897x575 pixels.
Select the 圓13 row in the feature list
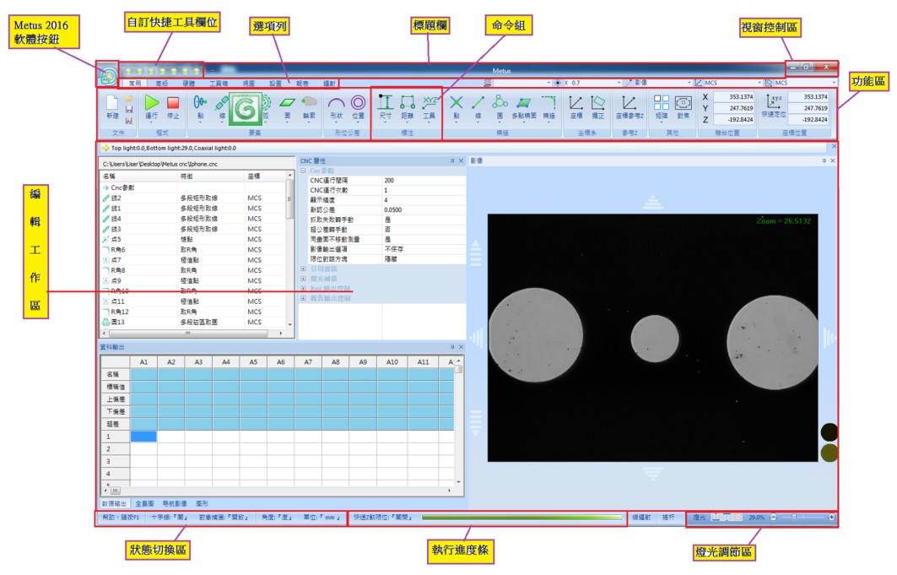[192, 322]
